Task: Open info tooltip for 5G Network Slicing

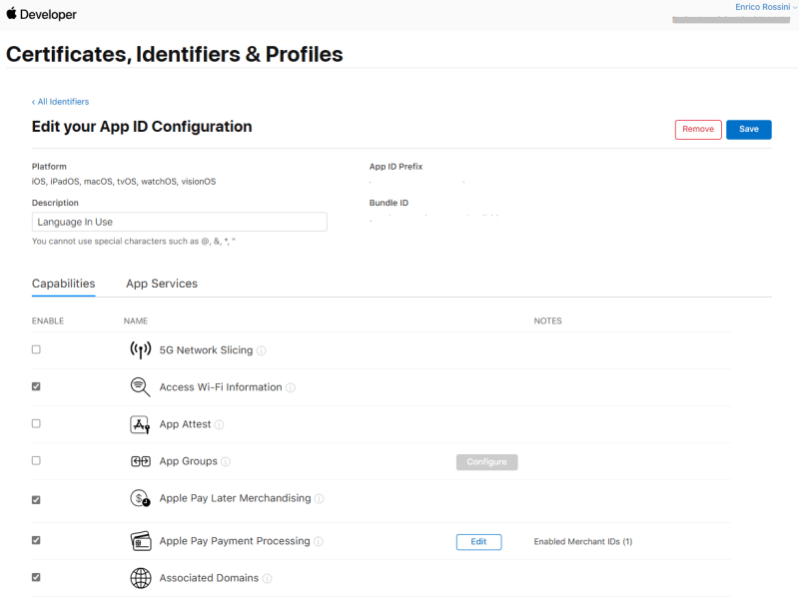Action: [262, 350]
